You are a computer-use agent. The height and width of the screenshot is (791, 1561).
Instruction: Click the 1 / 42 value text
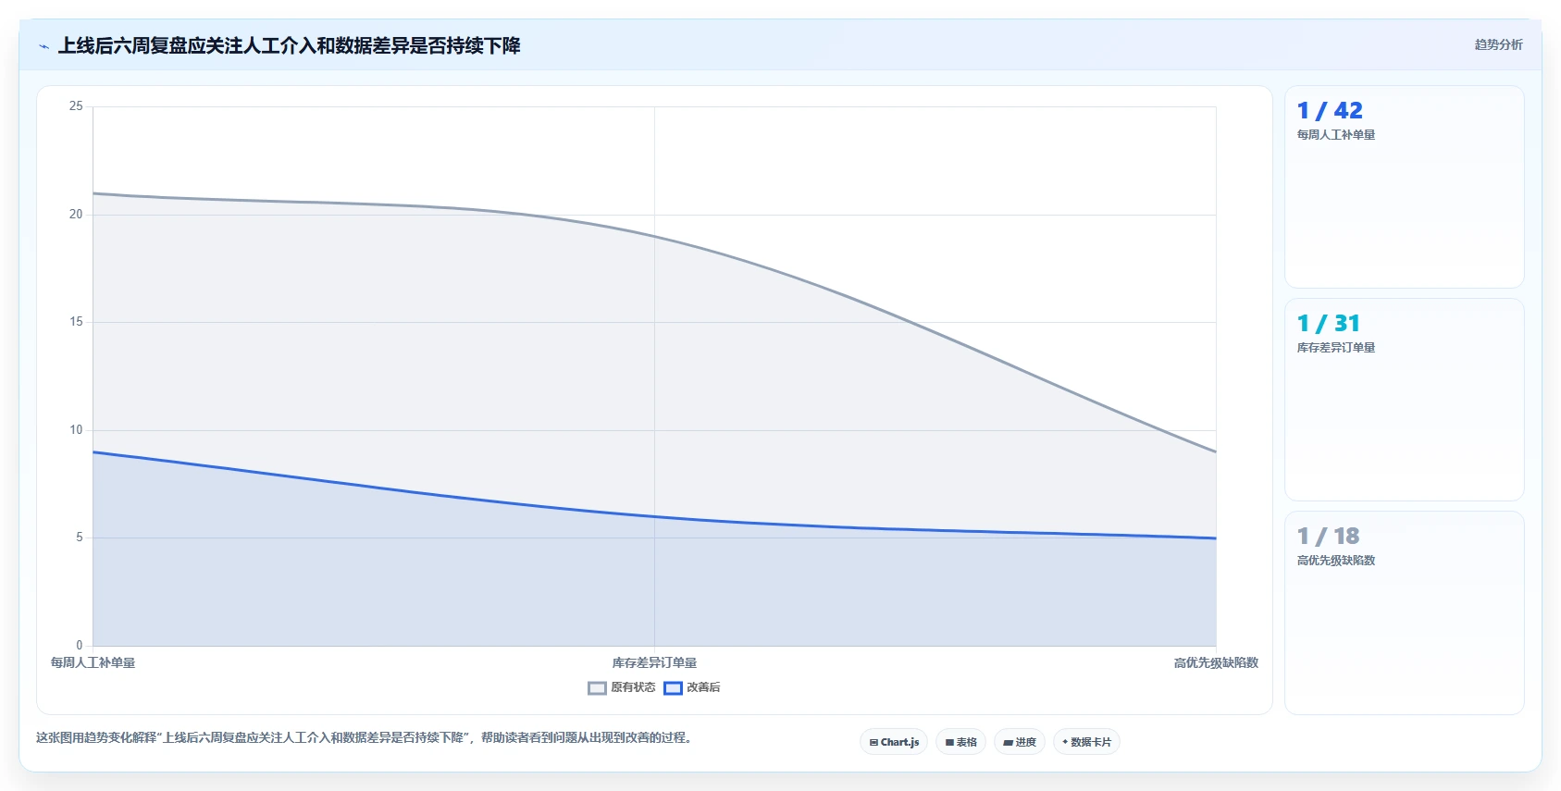click(1330, 111)
